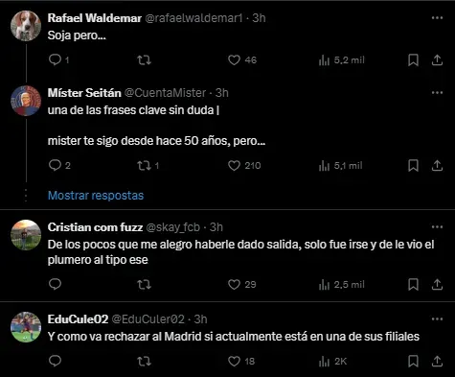Reply to Cristian com fuzz's tweet

[55, 284]
